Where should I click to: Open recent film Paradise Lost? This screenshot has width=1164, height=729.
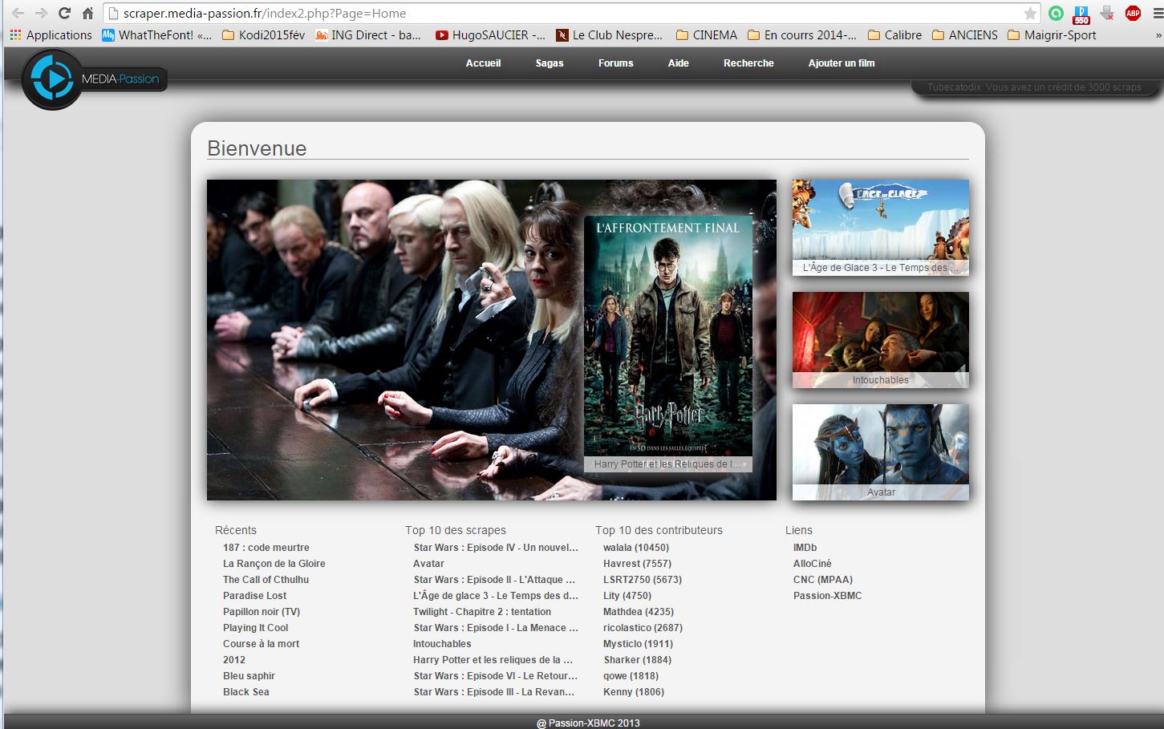pos(254,596)
